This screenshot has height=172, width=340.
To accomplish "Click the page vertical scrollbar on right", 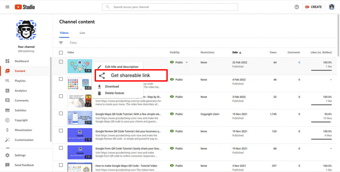I will coord(338,35).
